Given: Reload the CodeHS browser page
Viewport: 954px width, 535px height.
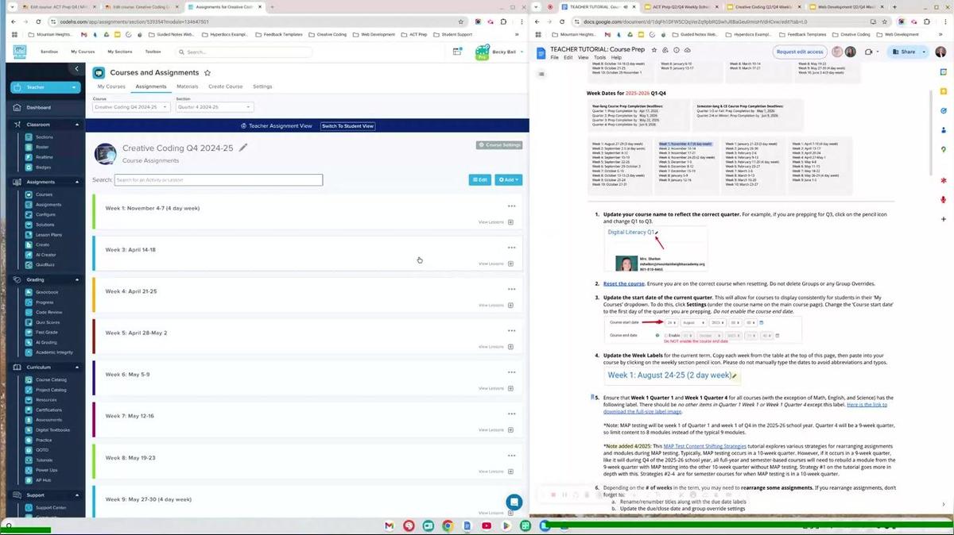Looking at the screenshot, I should (x=37, y=22).
